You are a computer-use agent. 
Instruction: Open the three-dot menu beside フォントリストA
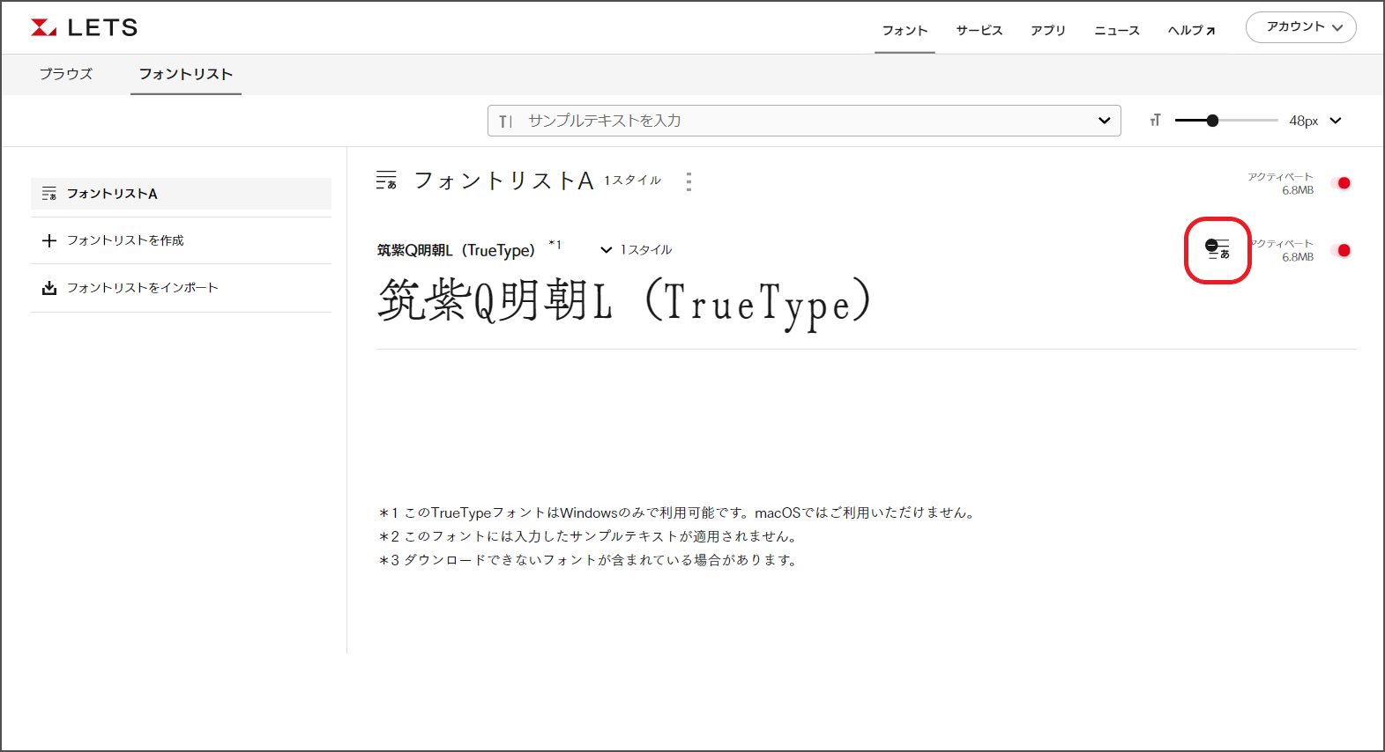[x=689, y=181]
